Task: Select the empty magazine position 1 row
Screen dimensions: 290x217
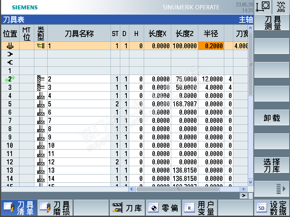Action: (x=125, y=71)
